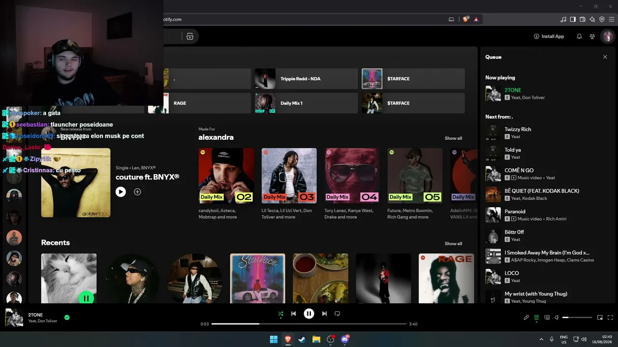Open the Brave Leo AI sparkle icon
This screenshot has height=347, width=618.
click(x=592, y=19)
